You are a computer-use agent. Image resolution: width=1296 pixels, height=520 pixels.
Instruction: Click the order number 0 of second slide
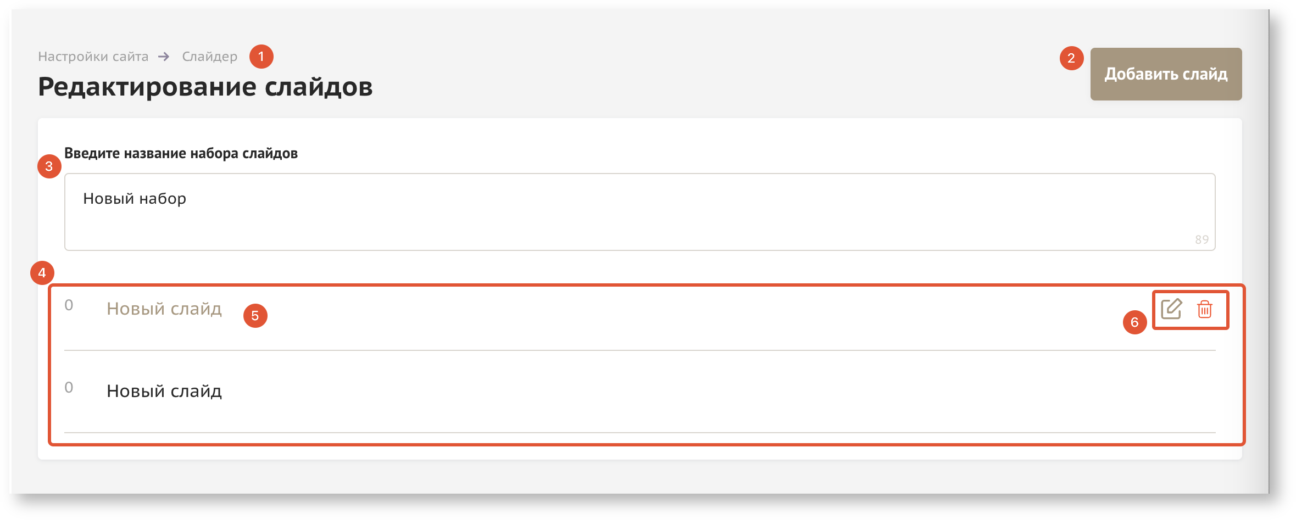coord(69,388)
